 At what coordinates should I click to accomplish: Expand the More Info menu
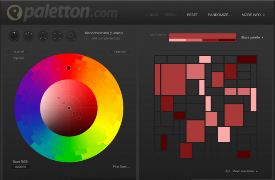point(253,15)
